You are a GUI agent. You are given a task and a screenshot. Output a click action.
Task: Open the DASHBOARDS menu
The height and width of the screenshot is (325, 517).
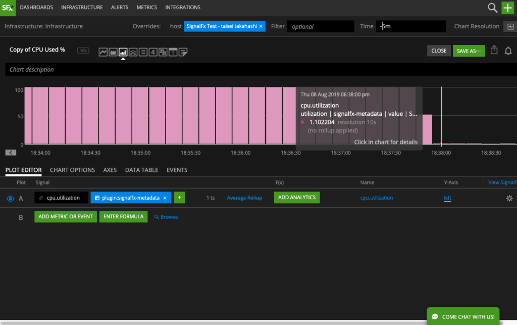pyautogui.click(x=36, y=7)
